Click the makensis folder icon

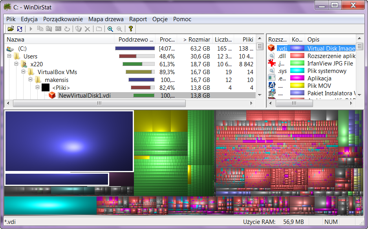click(x=38, y=80)
